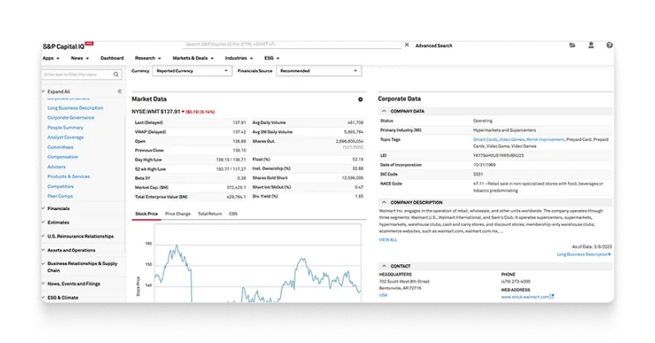Image resolution: width=655 pixels, height=343 pixels.
Task: Open the help question mark icon
Action: pyautogui.click(x=609, y=45)
